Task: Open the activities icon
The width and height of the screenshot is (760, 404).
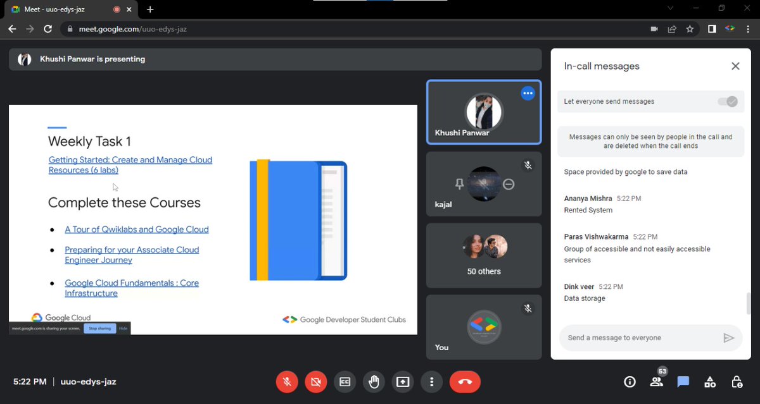Action: tap(710, 382)
